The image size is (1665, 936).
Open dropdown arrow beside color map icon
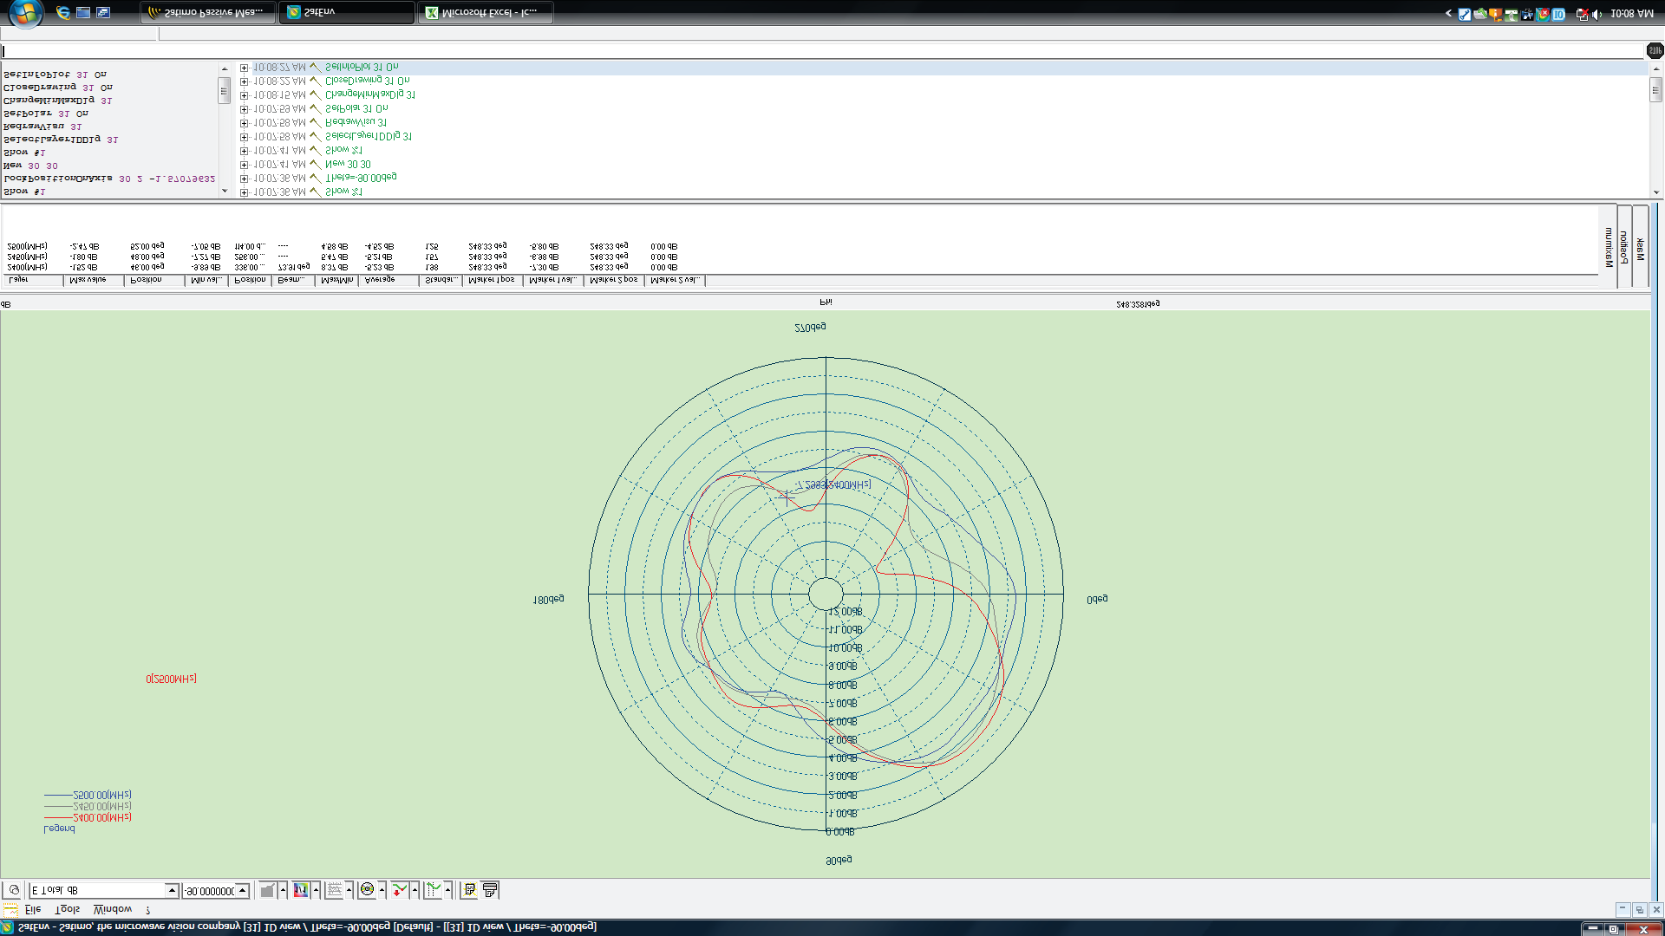click(316, 890)
